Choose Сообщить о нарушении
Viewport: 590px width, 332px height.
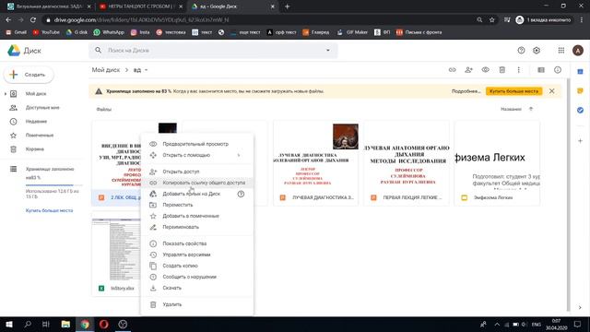[196, 277]
